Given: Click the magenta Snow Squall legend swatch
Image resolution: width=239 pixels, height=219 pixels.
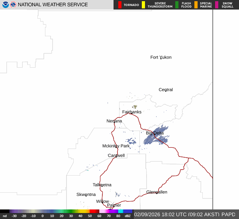Looking at the screenshot, I should pyautogui.click(x=217, y=5).
